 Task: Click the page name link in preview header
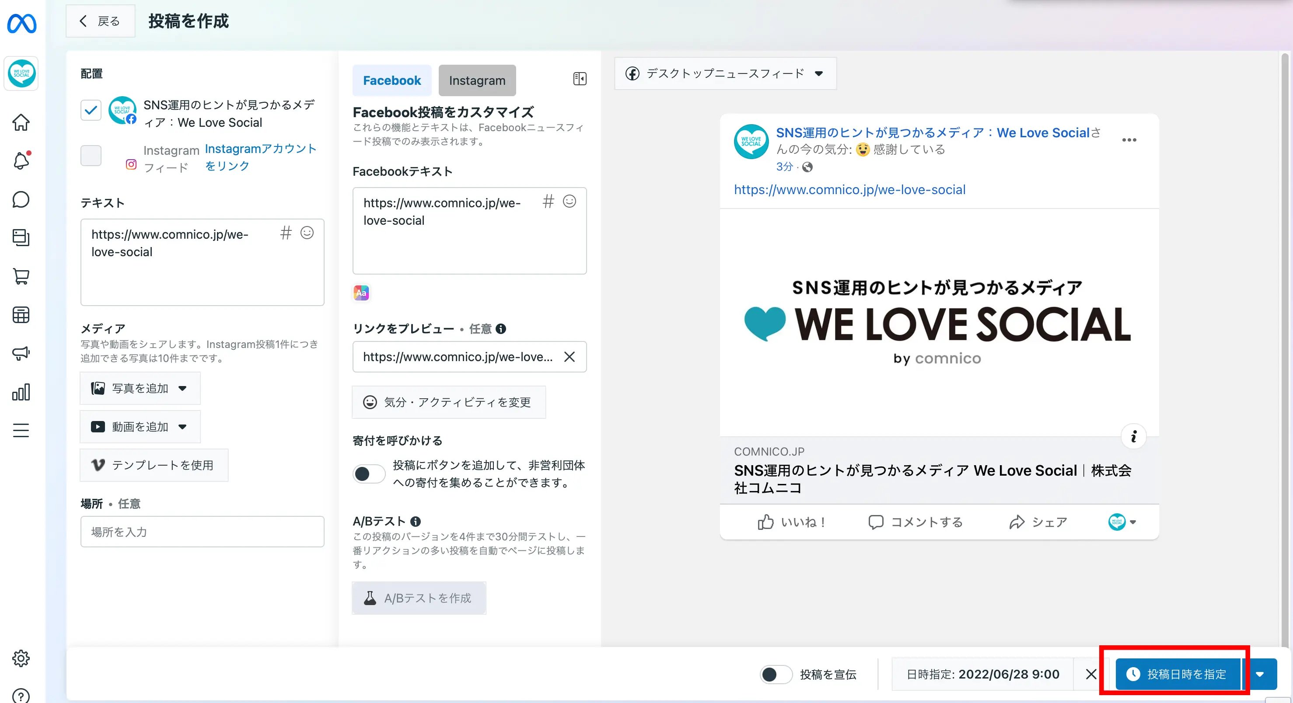click(933, 132)
